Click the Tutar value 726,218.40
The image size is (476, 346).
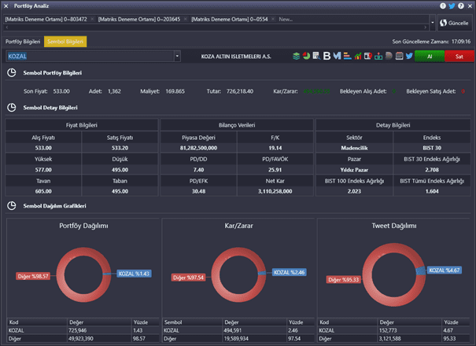tap(240, 91)
